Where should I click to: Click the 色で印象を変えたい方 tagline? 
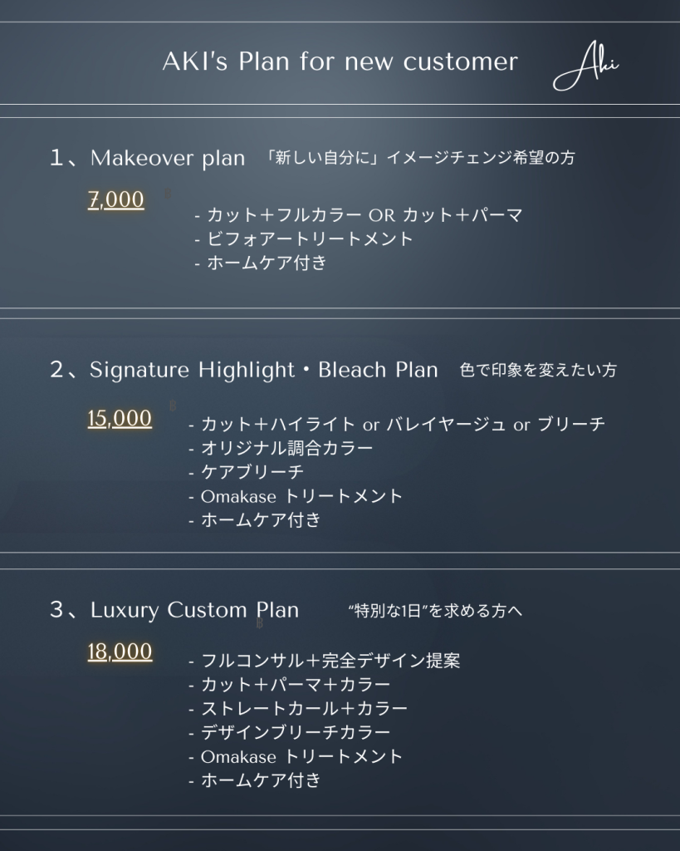click(x=538, y=370)
